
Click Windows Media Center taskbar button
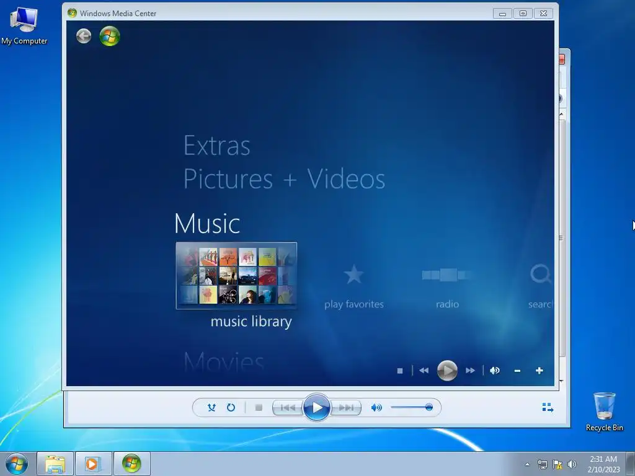[x=131, y=464]
